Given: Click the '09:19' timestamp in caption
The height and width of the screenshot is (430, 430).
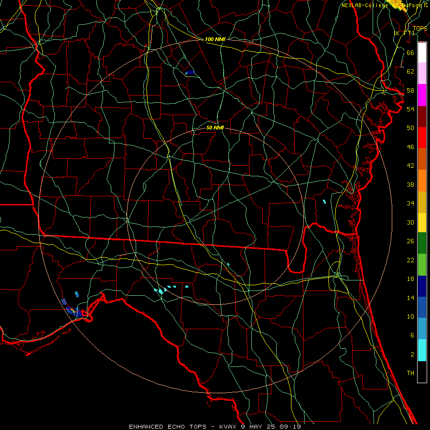Looking at the screenshot, I should [x=290, y=427].
